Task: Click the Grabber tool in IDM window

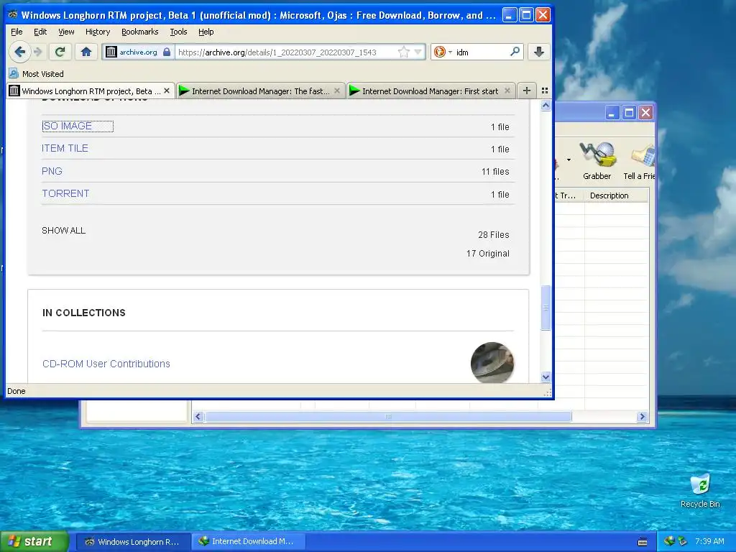Action: [597, 161]
